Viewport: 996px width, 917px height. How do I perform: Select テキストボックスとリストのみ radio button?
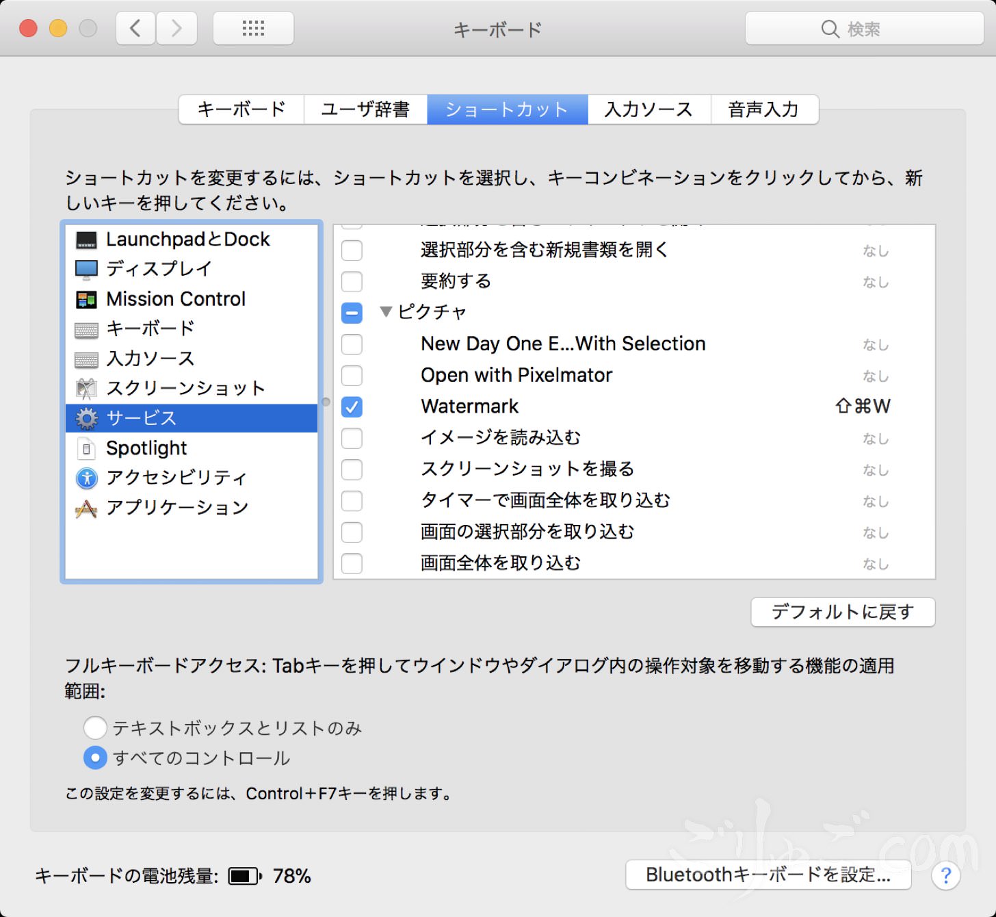tap(95, 727)
